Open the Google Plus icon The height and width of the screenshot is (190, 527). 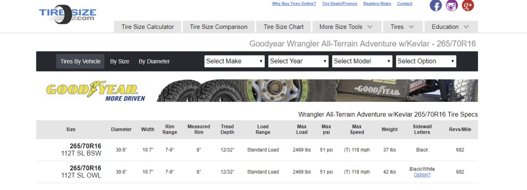click(468, 5)
